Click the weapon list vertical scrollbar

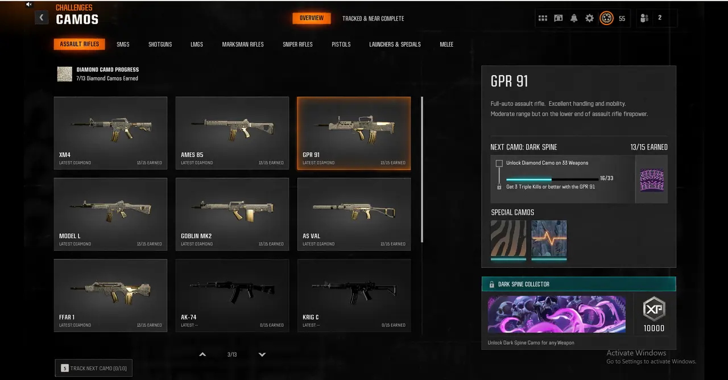coord(422,169)
